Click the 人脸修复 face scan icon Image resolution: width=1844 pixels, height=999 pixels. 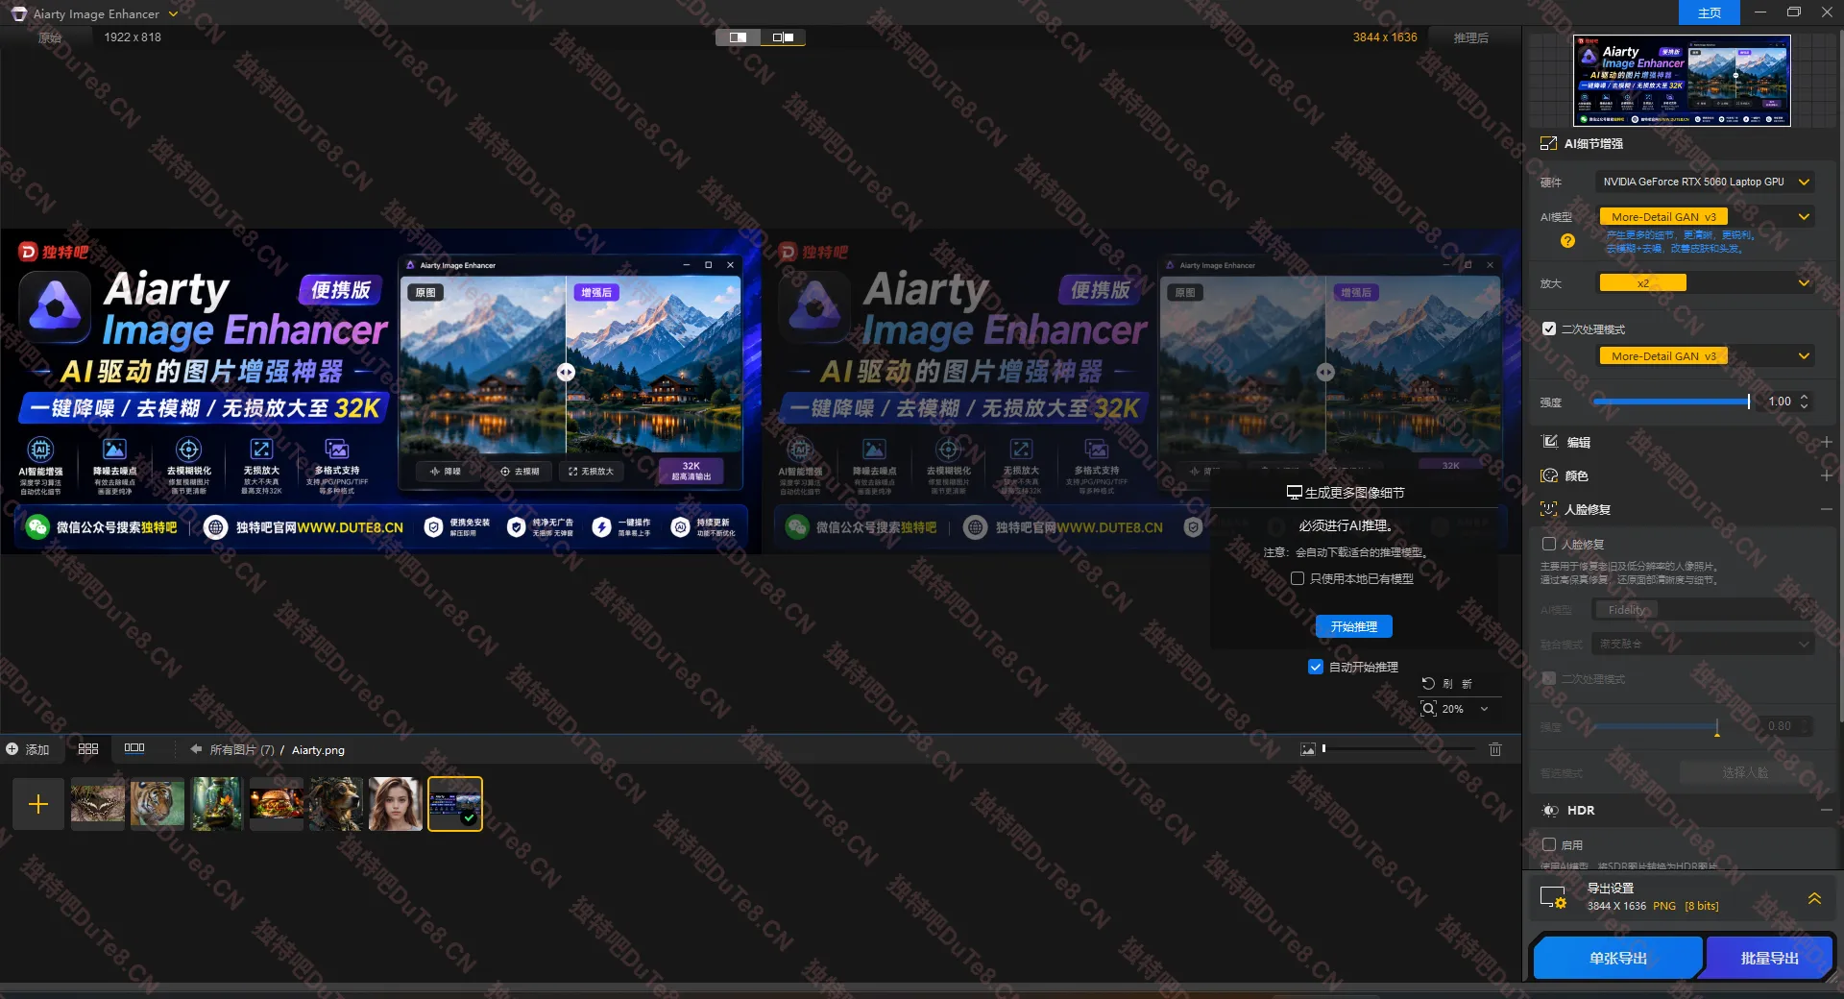(1549, 509)
